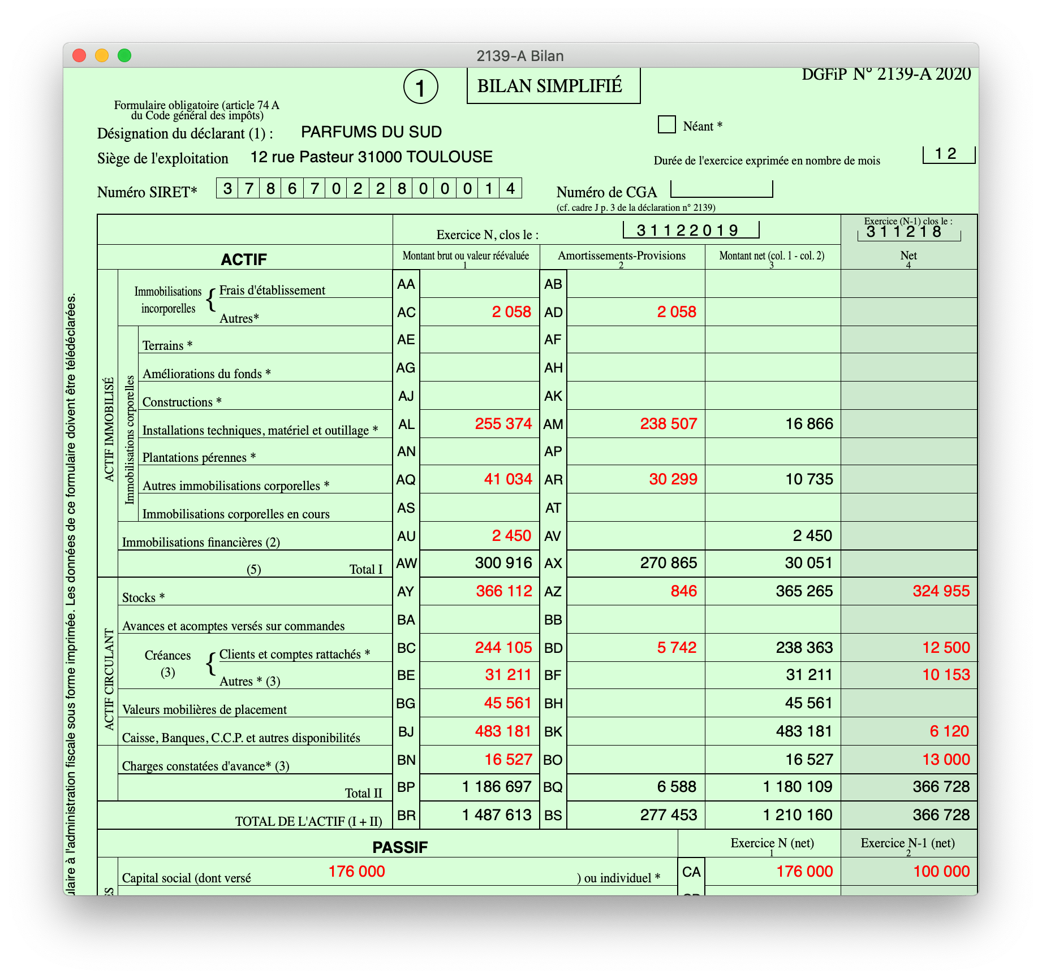This screenshot has width=1042, height=979.
Task: Click total assets gross 1 487 613
Action: click(480, 815)
